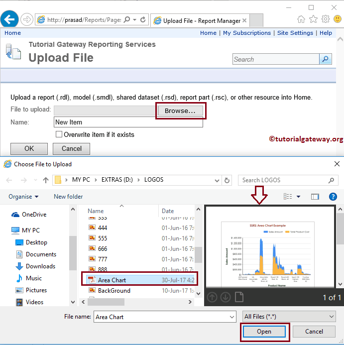Toggle the preview pane icon
This screenshot has height=345, width=344.
[315, 197]
